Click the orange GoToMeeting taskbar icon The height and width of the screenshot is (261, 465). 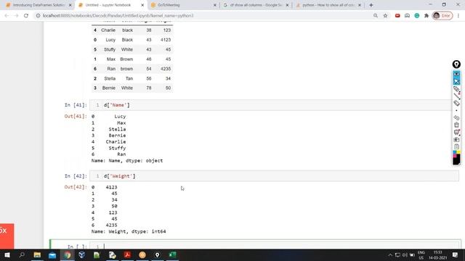click(142, 254)
